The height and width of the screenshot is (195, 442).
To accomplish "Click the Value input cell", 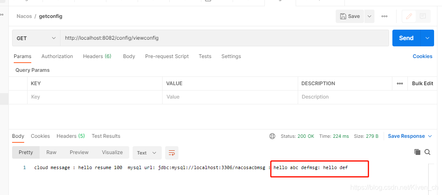I will (x=230, y=97).
